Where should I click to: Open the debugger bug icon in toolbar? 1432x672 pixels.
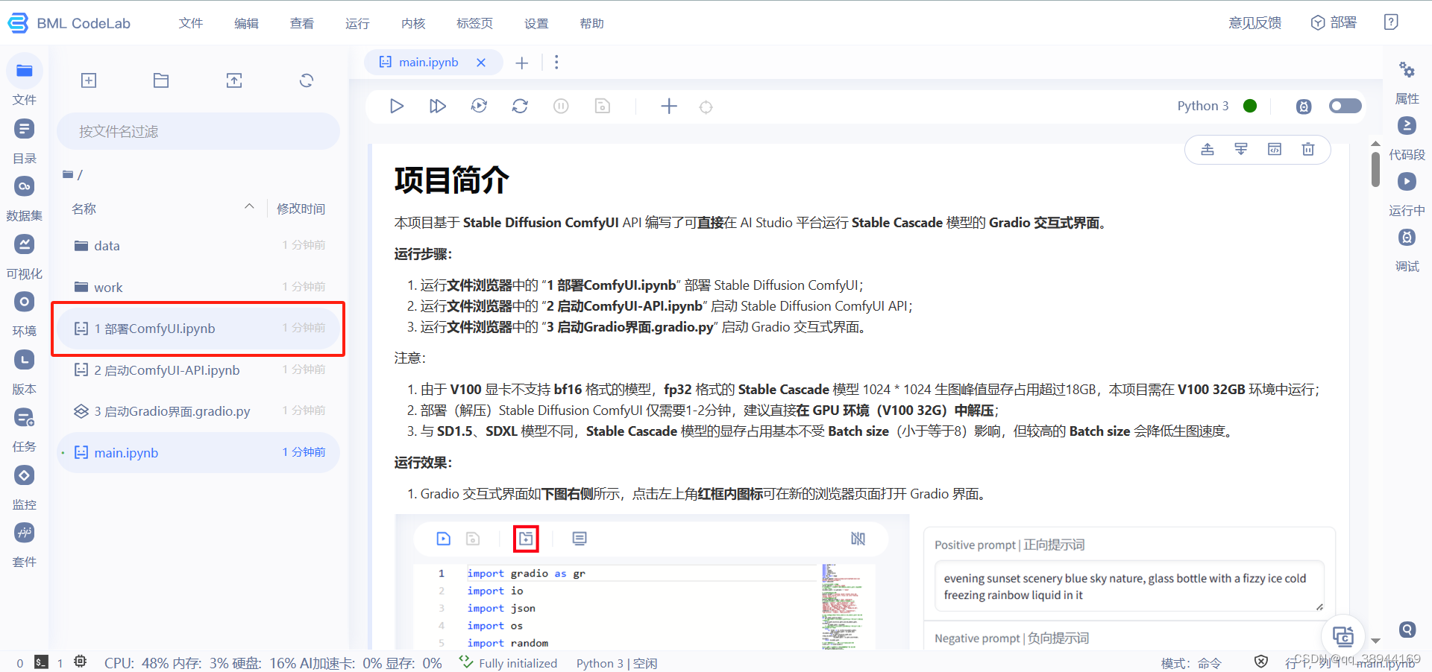click(1304, 107)
